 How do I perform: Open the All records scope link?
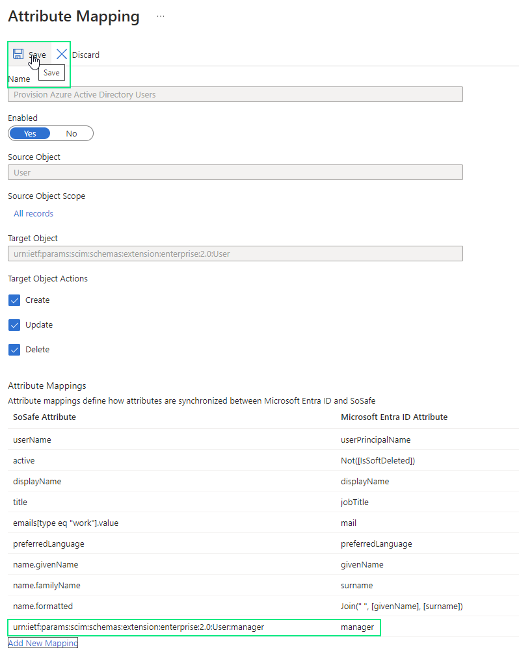[34, 213]
